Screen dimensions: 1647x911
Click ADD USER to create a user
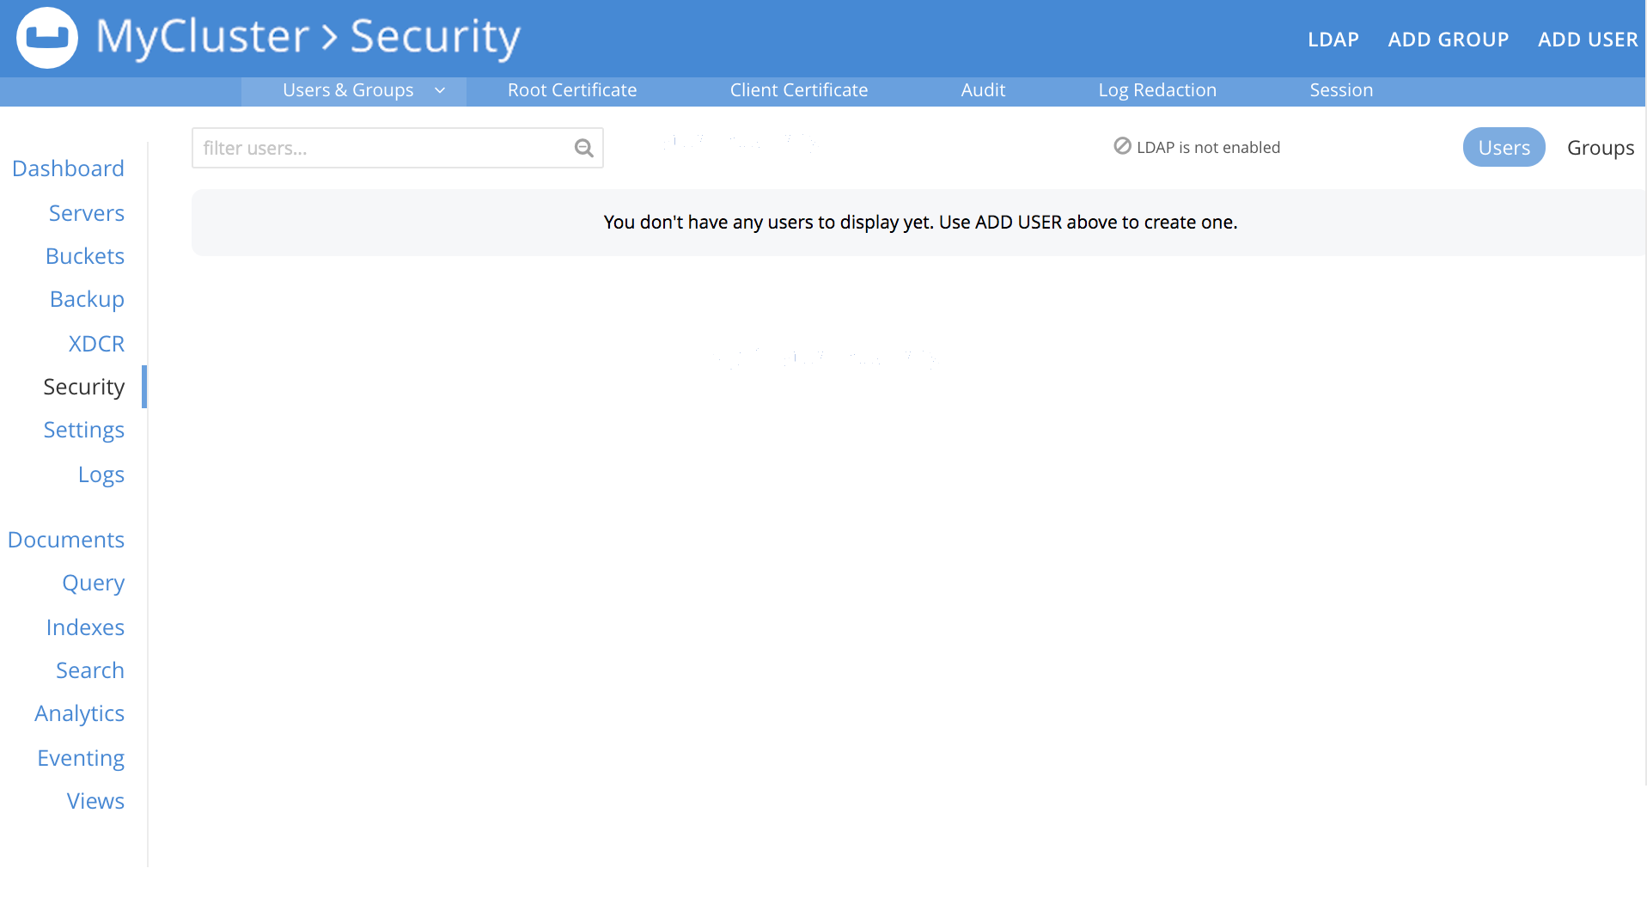tap(1588, 39)
